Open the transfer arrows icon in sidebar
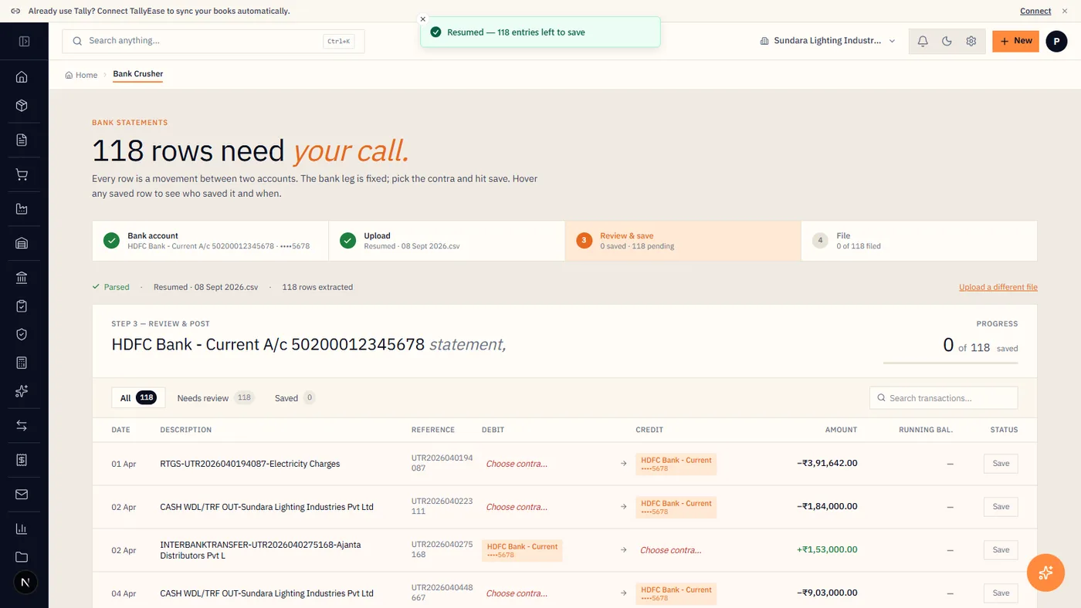 coord(22,426)
